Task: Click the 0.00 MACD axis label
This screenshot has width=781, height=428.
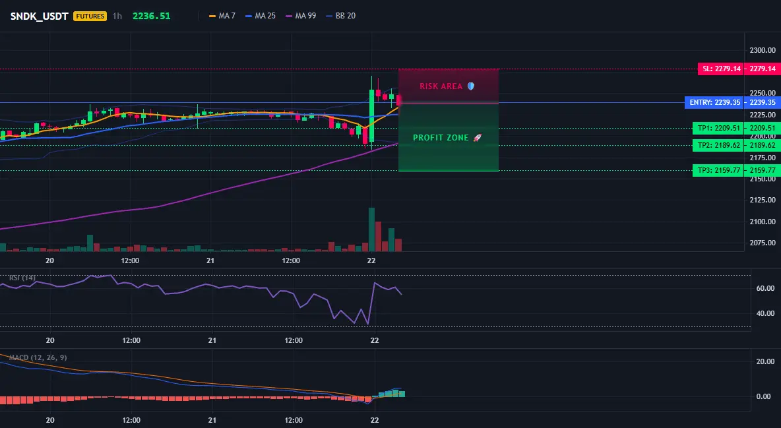Action: (x=764, y=396)
